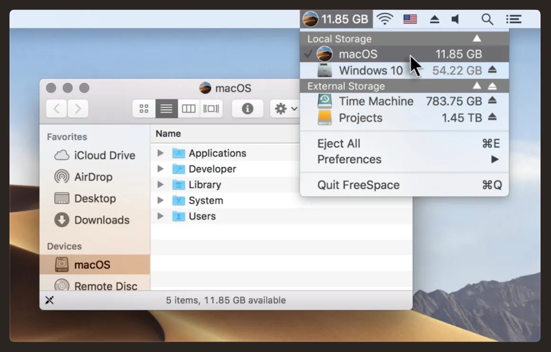Show Finder Get Info button
The image size is (551, 352).
tap(247, 108)
